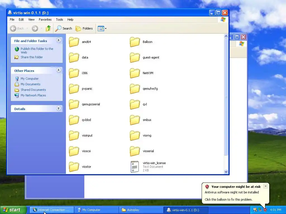Click the virtio-win-0.1.1 title bar drive icon

pyautogui.click(x=10, y=13)
